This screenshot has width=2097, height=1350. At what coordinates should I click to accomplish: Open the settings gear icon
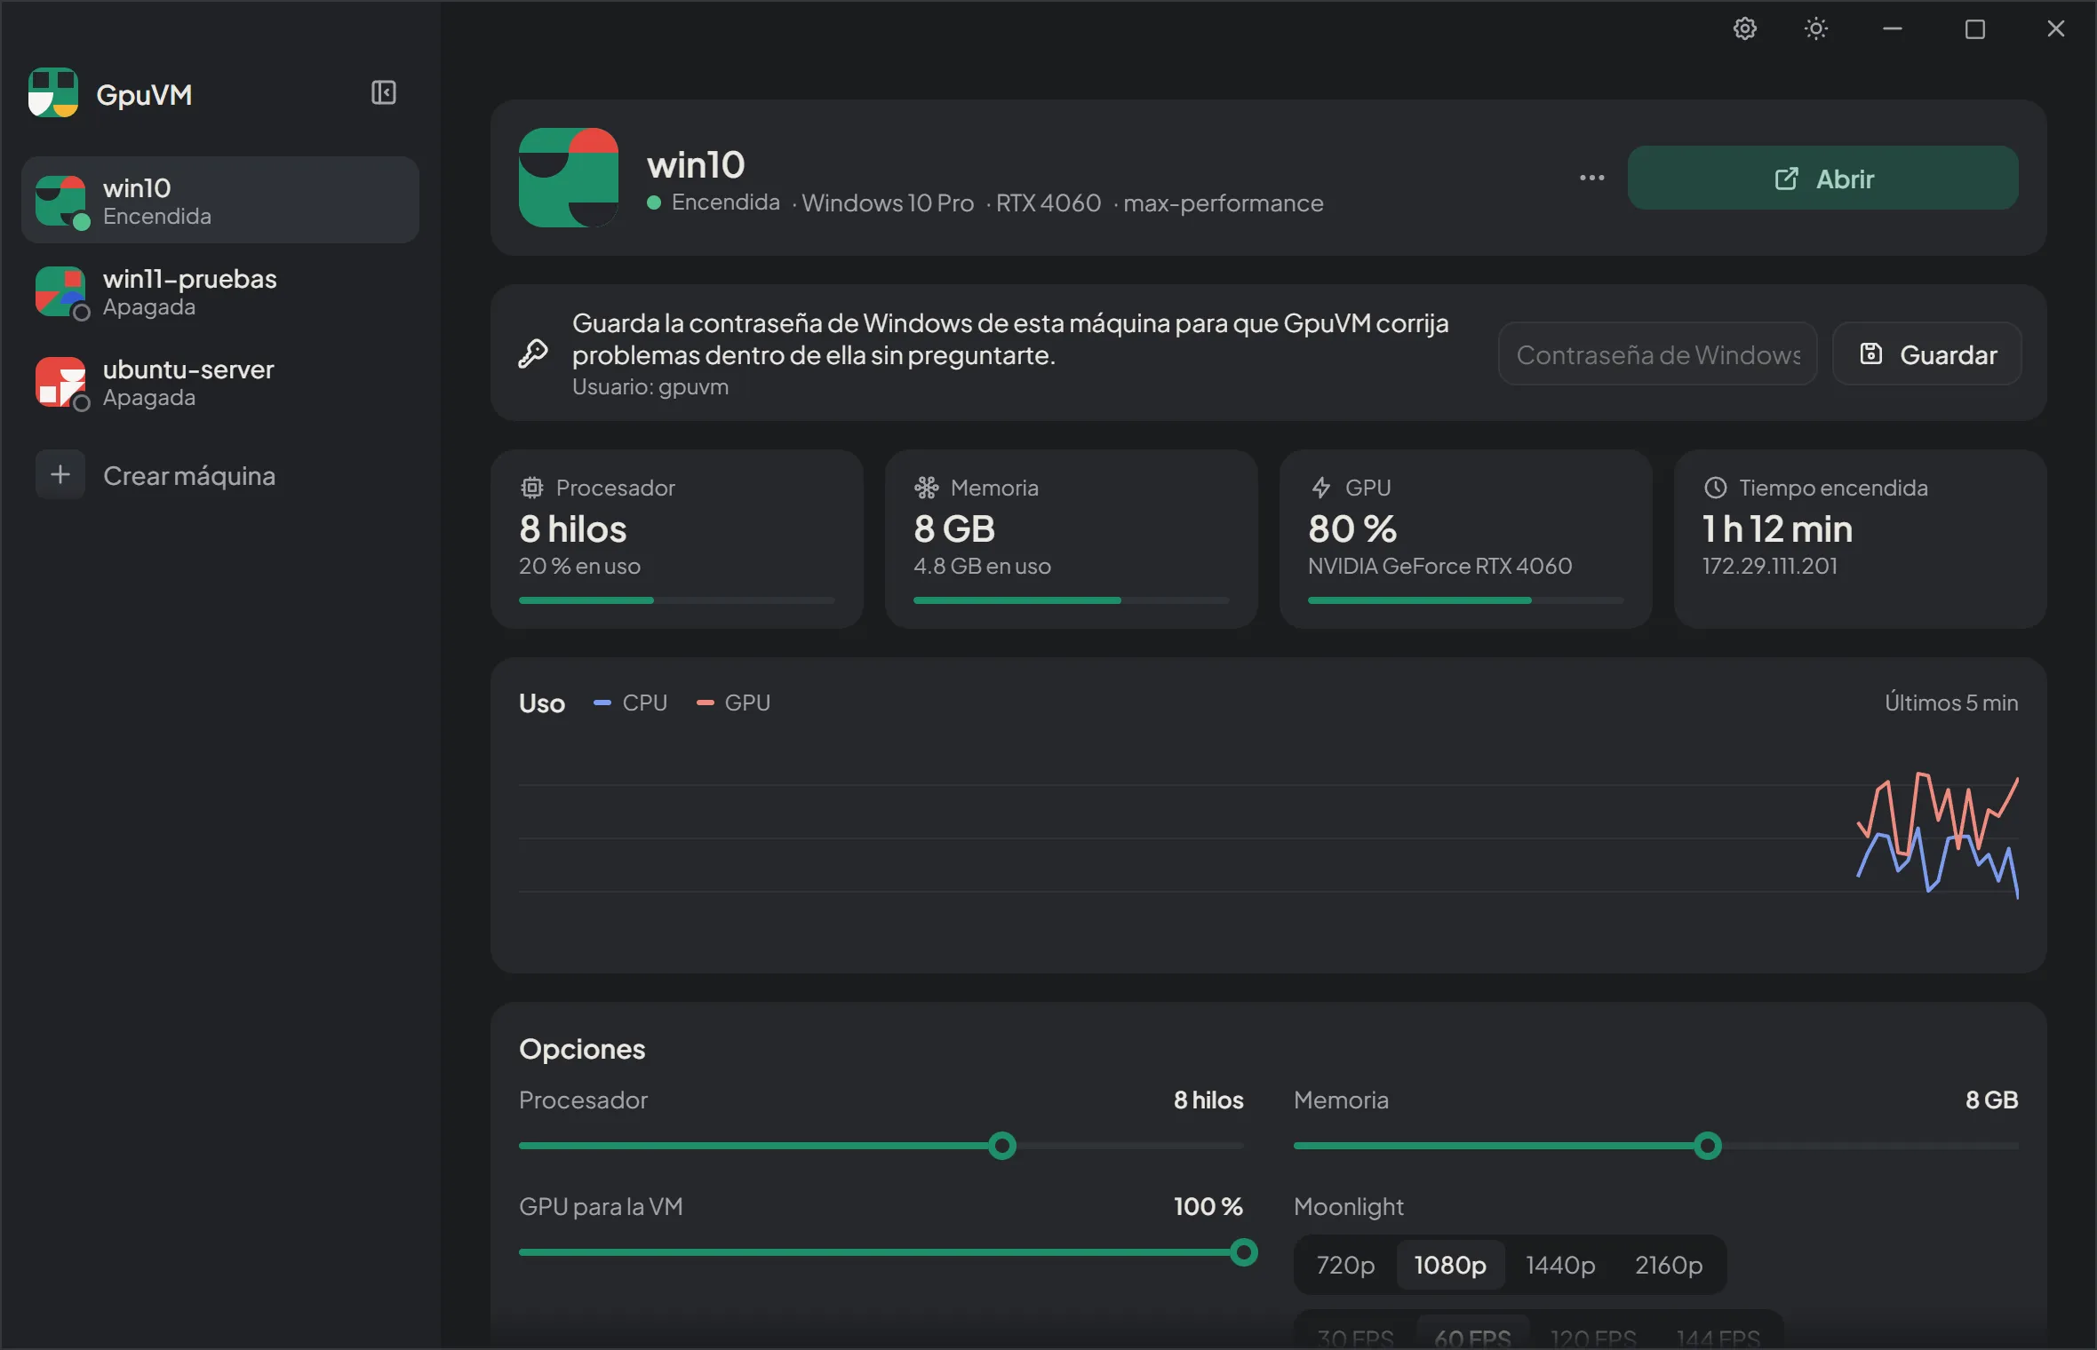[x=1744, y=29]
